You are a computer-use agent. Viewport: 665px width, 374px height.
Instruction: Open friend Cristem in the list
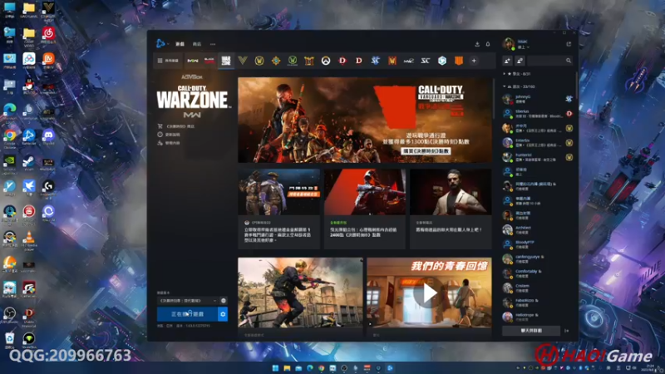click(x=537, y=288)
